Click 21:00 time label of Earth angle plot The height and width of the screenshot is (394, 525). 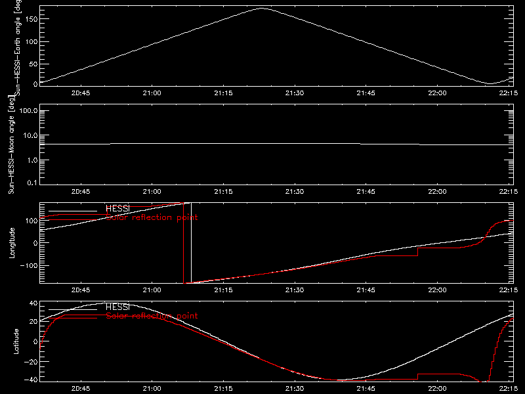coord(152,93)
